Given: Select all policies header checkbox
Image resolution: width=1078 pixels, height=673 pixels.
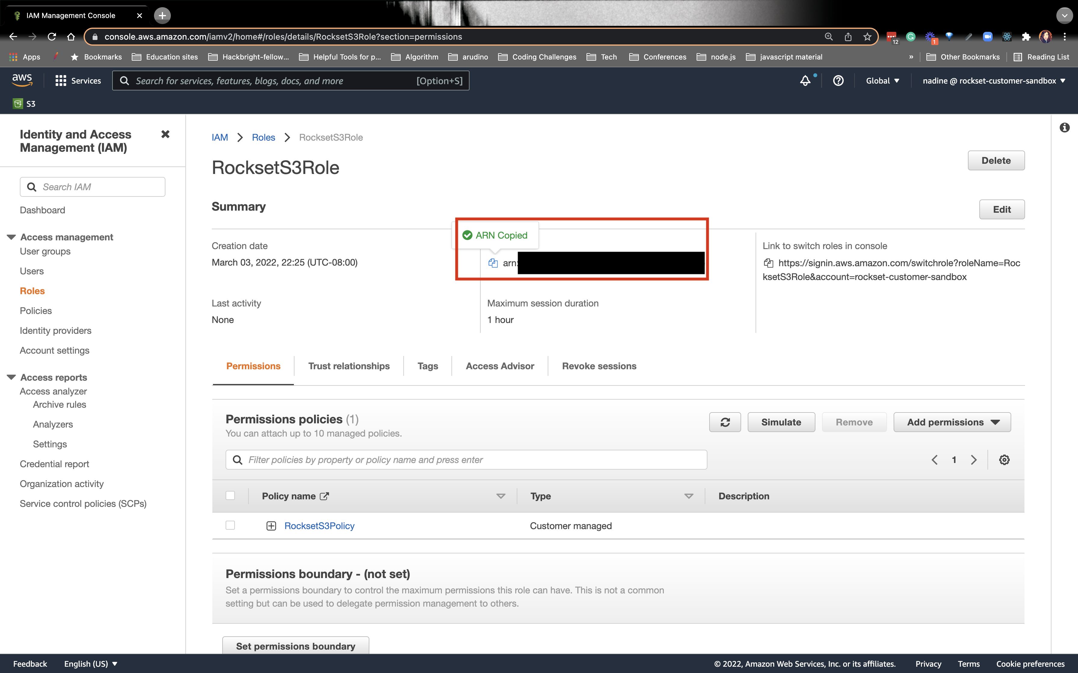Looking at the screenshot, I should (230, 495).
